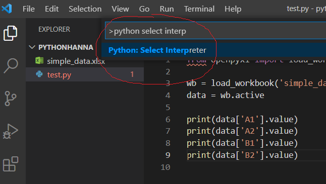The height and width of the screenshot is (184, 326).
Task: Open the Explorer view in activity bar
Action: click(x=11, y=33)
